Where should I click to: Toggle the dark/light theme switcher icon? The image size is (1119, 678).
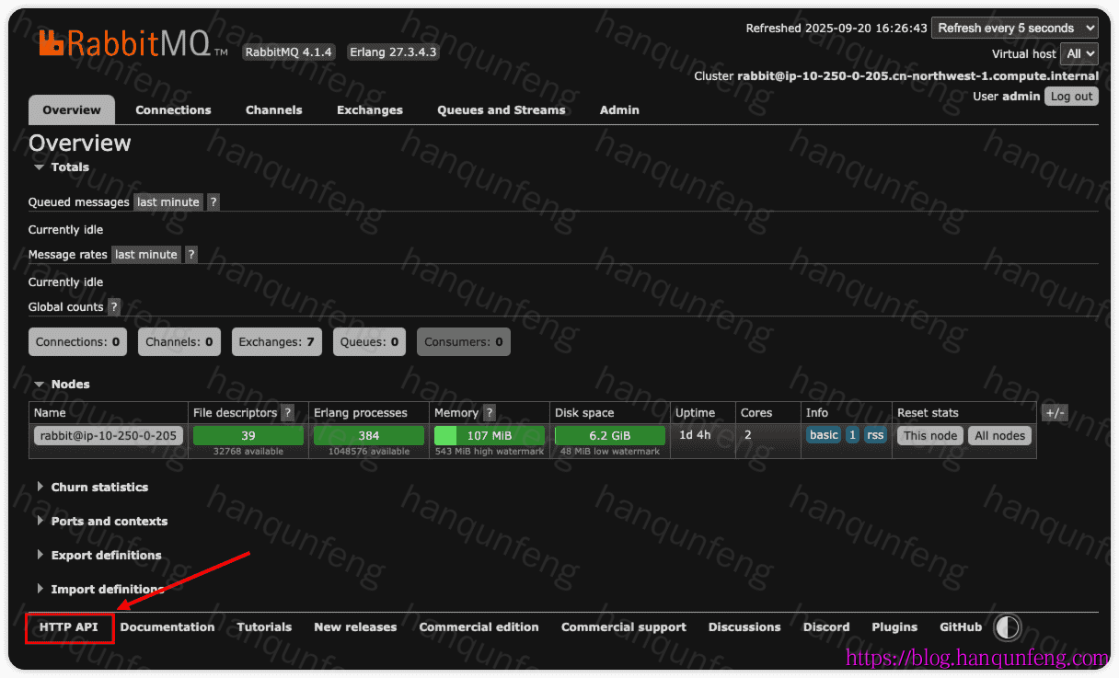click(x=1008, y=627)
